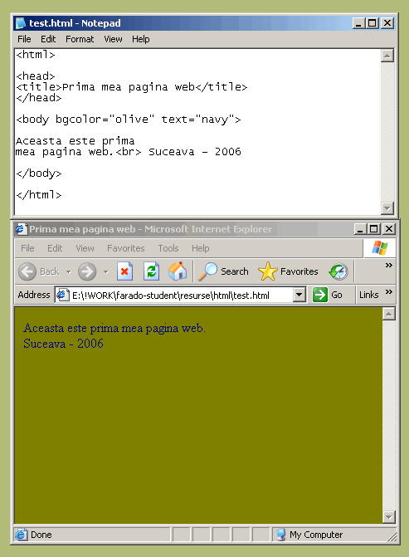Open Notepad Edit menu
Image resolution: width=409 pixels, height=557 pixels.
[48, 39]
